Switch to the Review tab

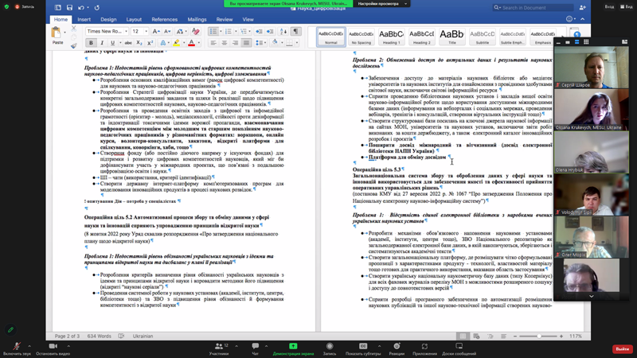225,19
